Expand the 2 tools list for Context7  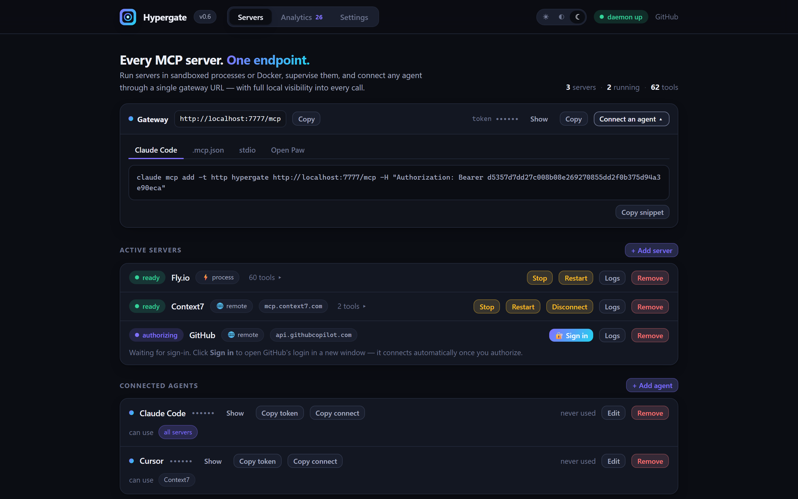click(351, 306)
